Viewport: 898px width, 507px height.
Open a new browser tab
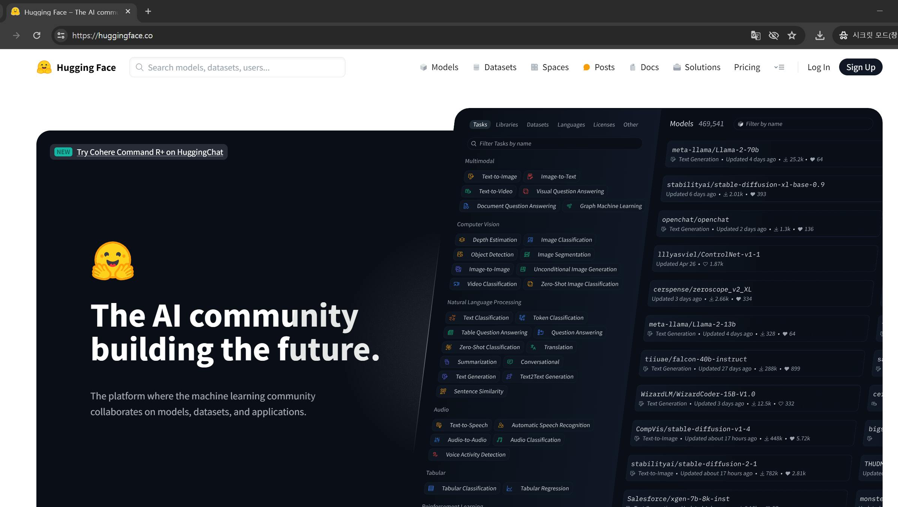pos(148,12)
